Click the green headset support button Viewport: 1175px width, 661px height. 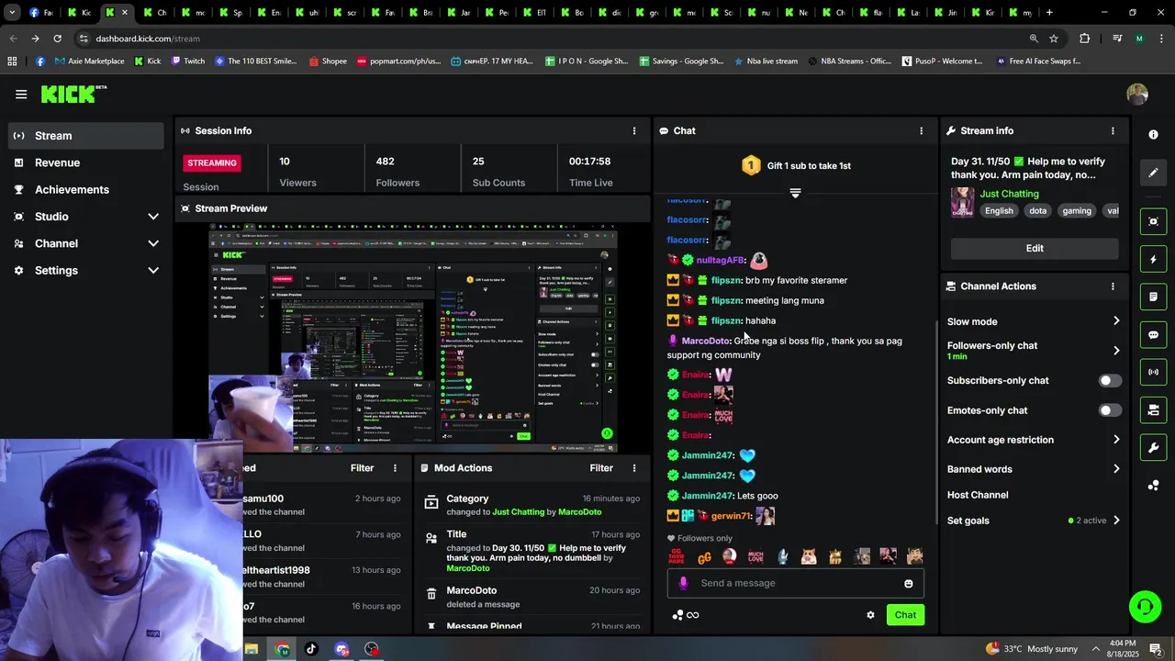pyautogui.click(x=1145, y=607)
